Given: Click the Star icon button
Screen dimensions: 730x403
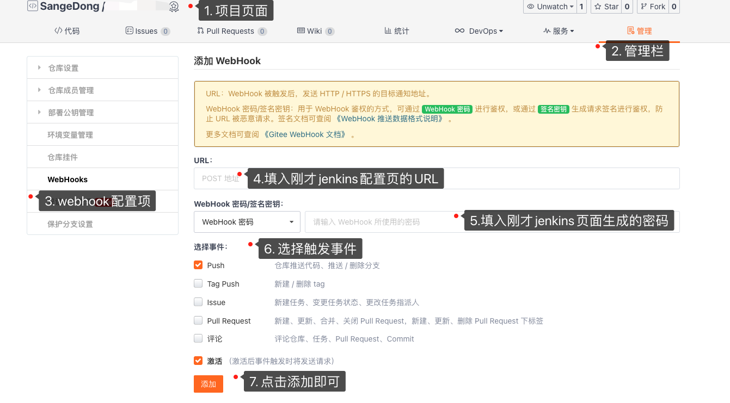Looking at the screenshot, I should click(598, 7).
